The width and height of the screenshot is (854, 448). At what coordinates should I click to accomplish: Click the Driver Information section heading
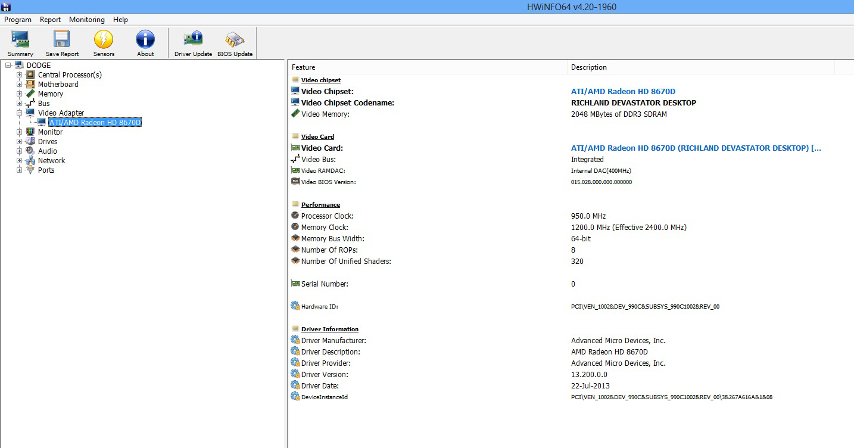click(x=330, y=329)
